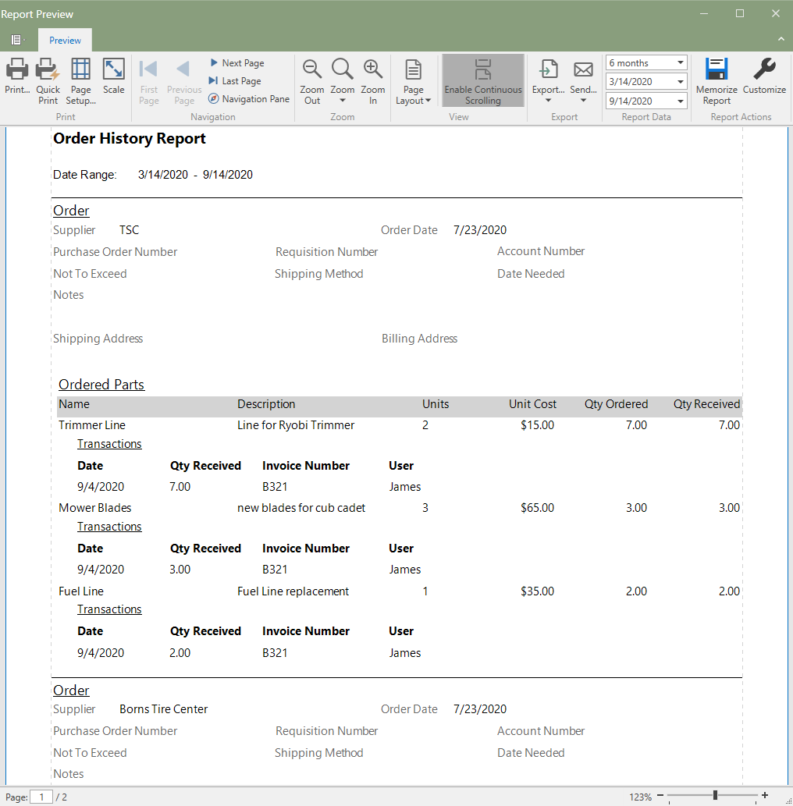The image size is (793, 806).
Task: Click 'Line for Ryobi Trimmer' description
Action: (296, 425)
